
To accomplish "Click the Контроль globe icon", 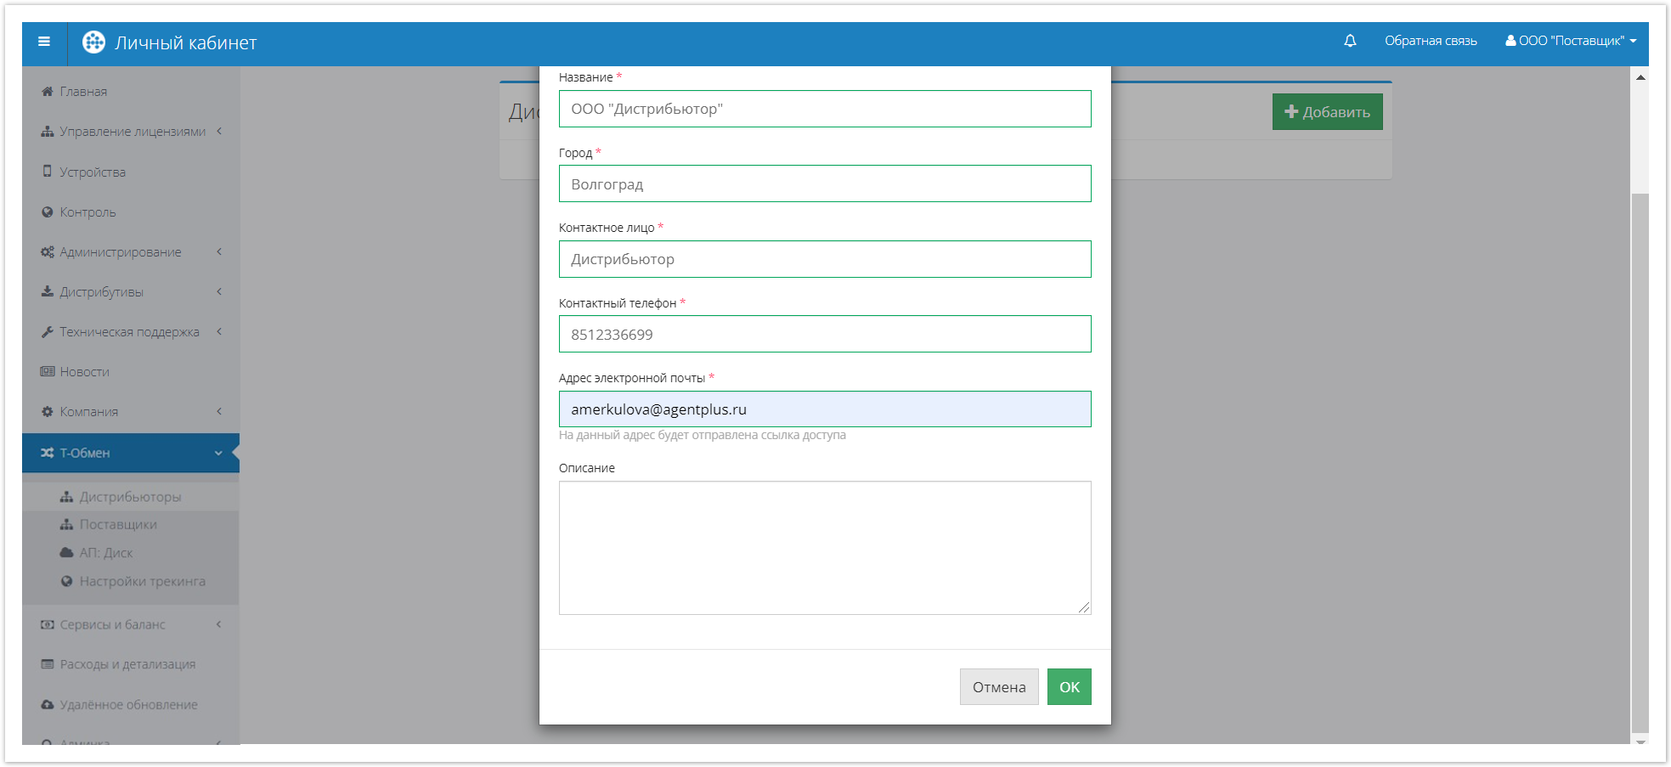I will coord(48,212).
